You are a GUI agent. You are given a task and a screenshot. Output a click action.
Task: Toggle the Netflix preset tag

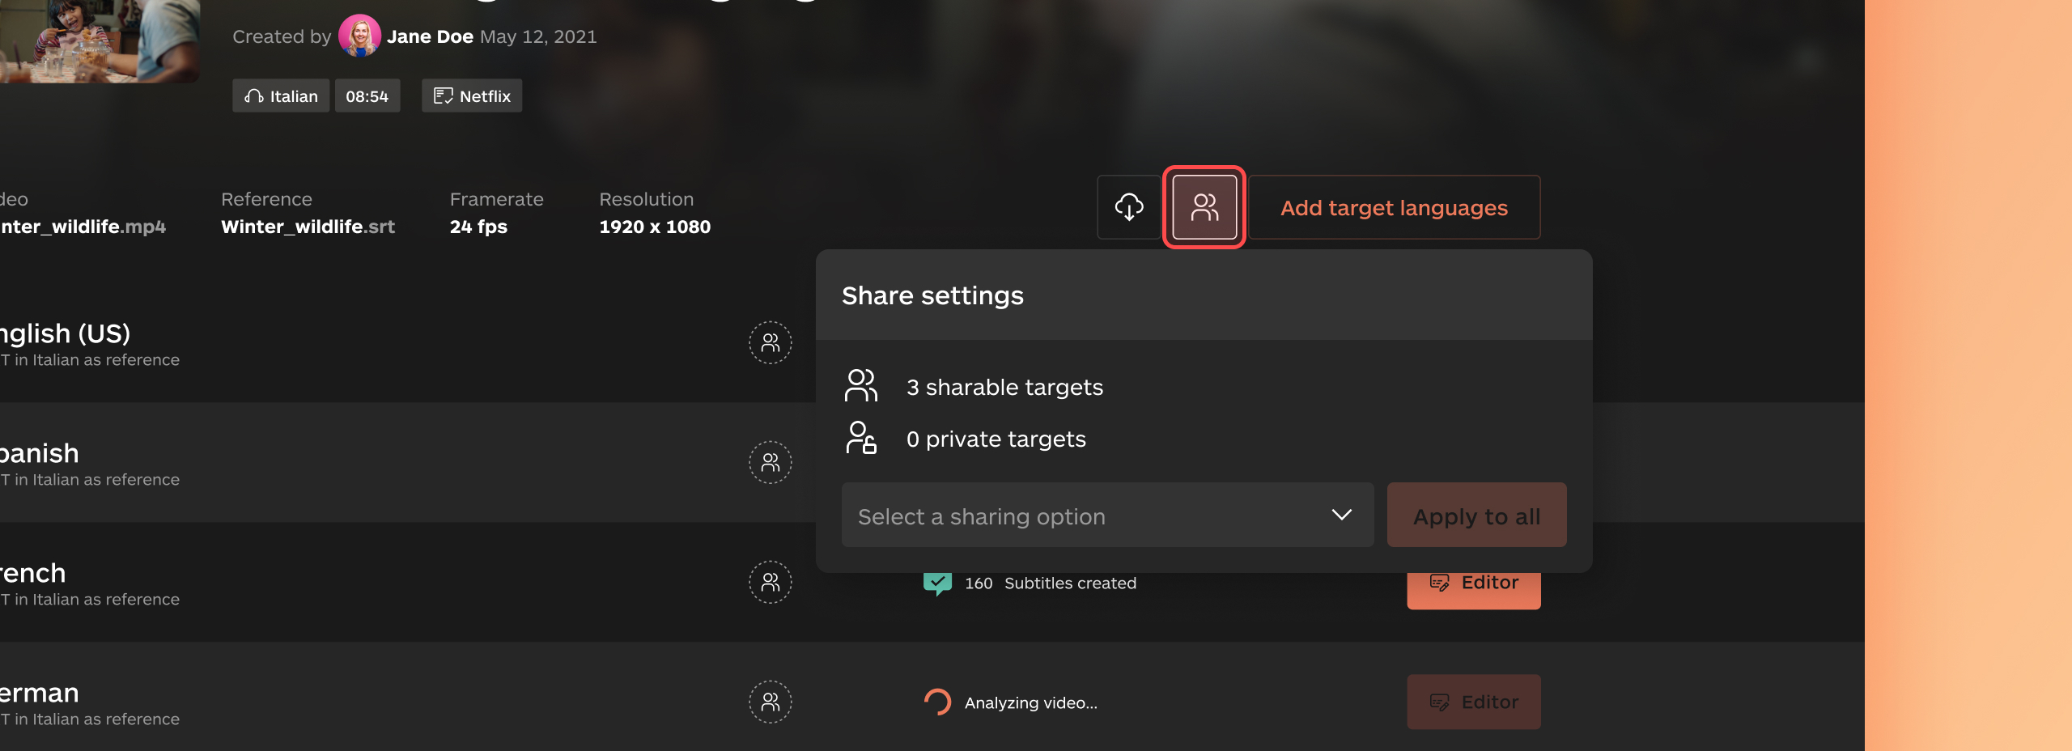[471, 95]
